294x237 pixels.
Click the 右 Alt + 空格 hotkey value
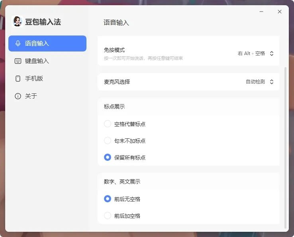point(251,53)
